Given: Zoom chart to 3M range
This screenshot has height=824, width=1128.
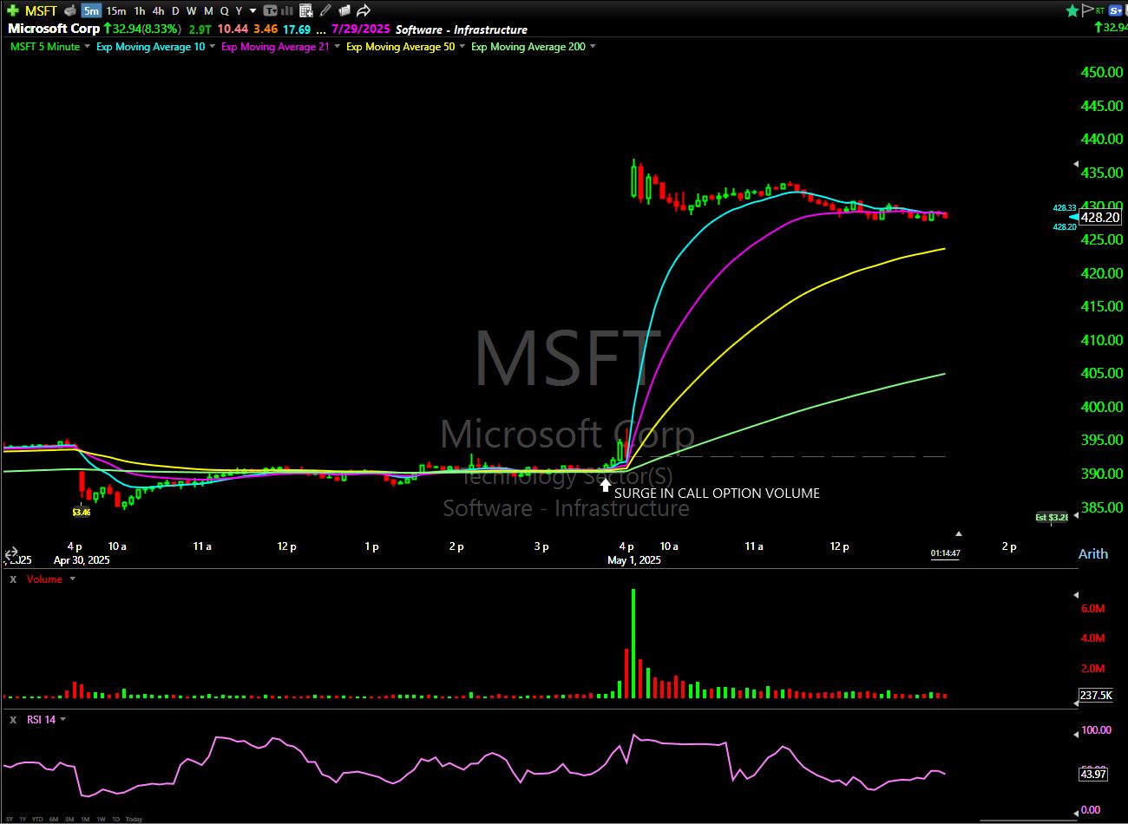Looking at the screenshot, I should point(69,819).
